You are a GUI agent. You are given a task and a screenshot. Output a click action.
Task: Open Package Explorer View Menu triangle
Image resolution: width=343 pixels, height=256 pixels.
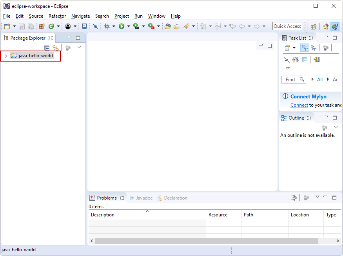(x=79, y=47)
